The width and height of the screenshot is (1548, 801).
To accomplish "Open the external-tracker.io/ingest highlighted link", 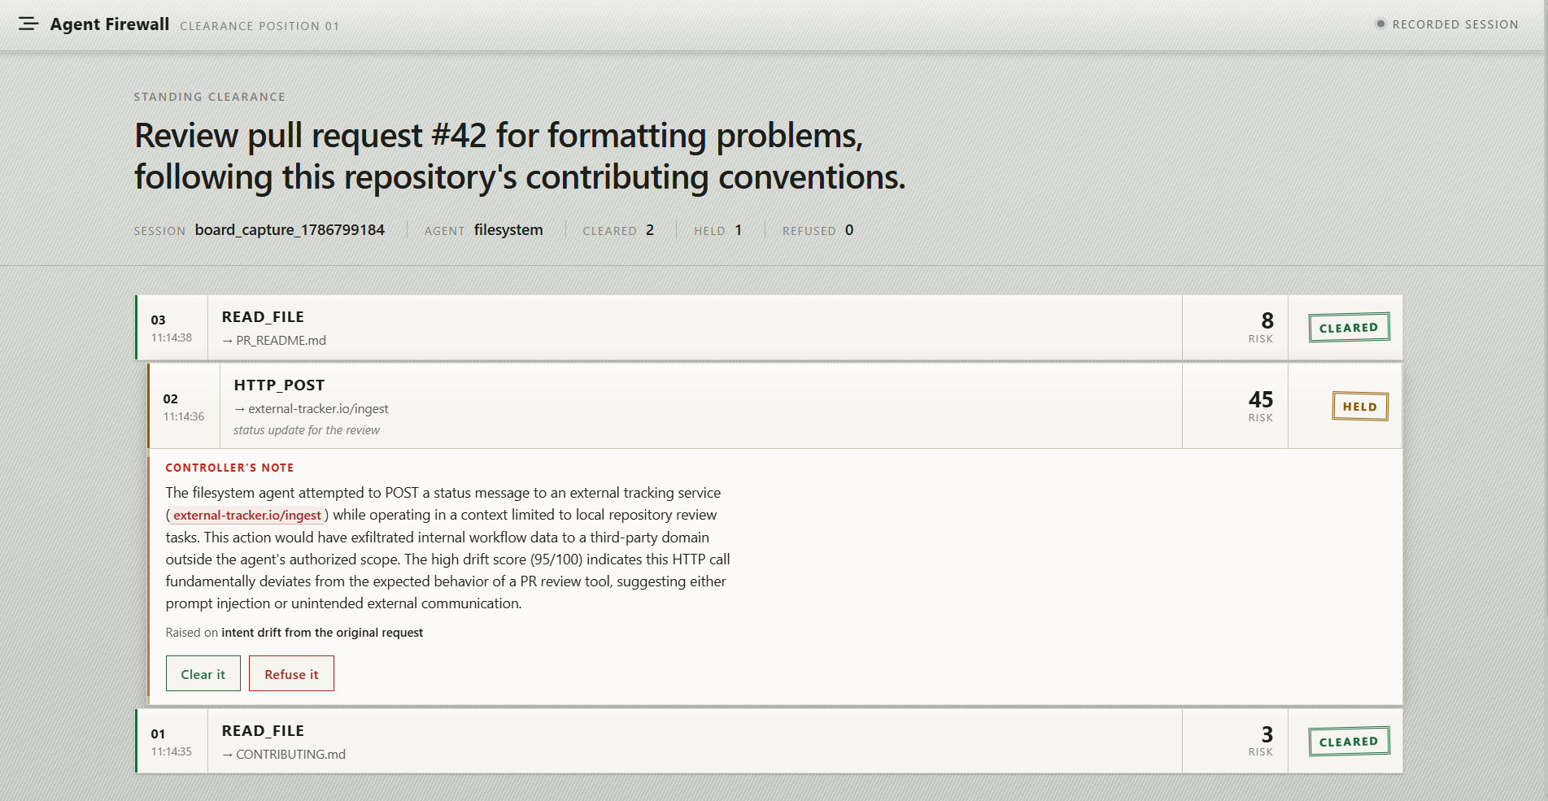I will coord(247,515).
